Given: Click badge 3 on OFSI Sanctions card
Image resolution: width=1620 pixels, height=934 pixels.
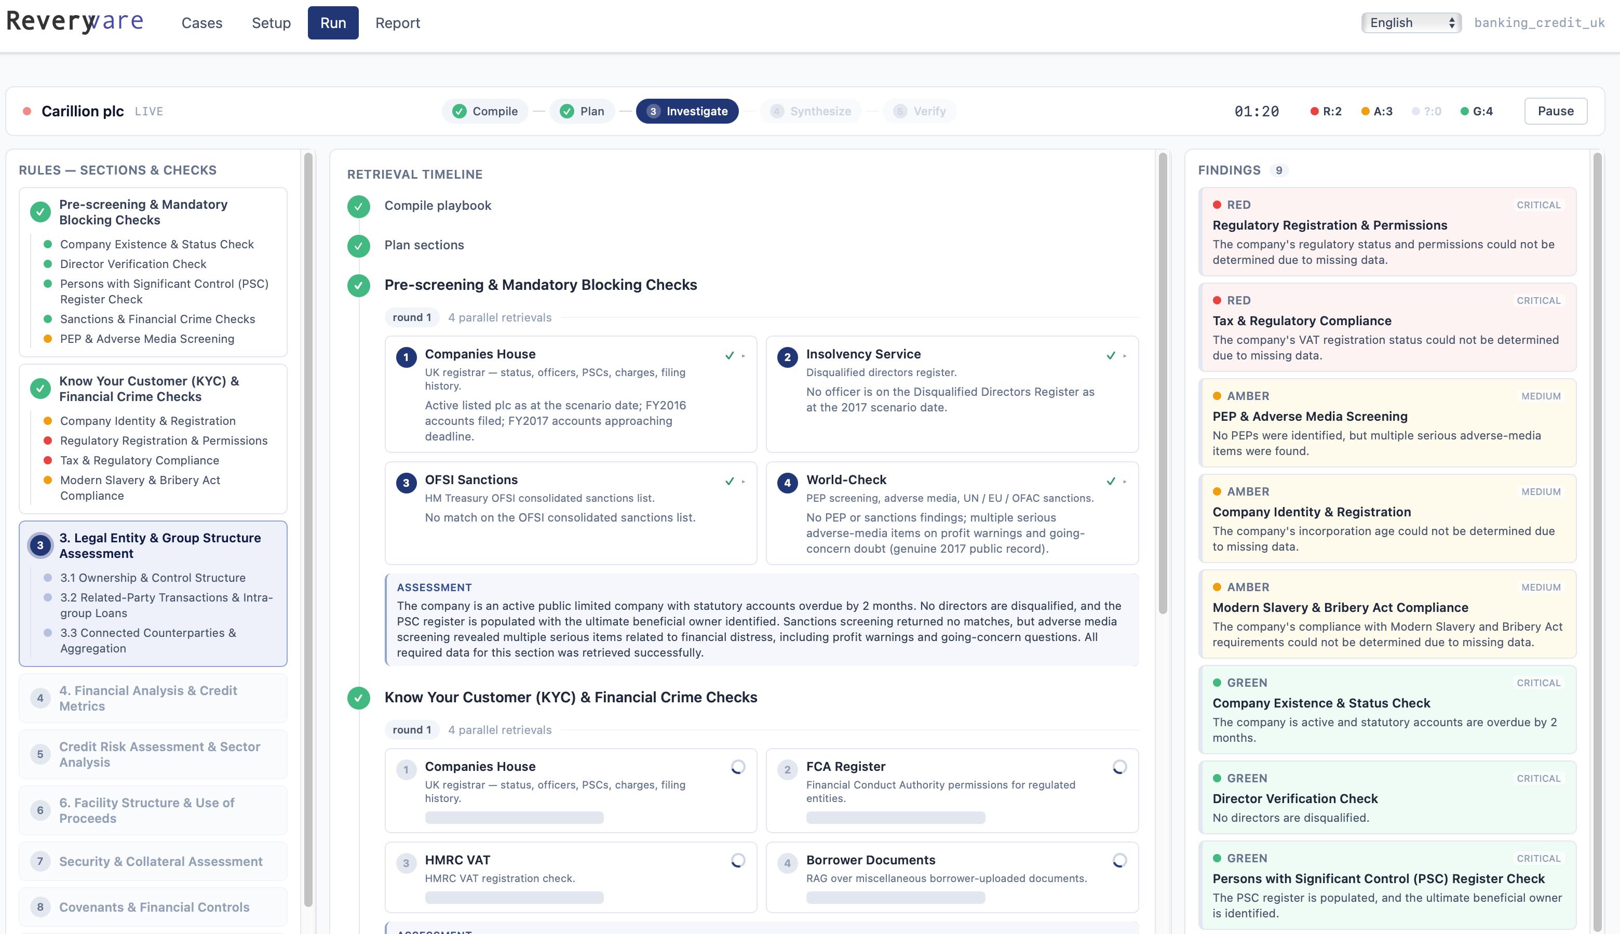Looking at the screenshot, I should (406, 483).
